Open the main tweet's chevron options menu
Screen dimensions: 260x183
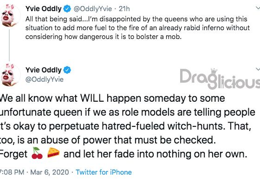pos(258,69)
